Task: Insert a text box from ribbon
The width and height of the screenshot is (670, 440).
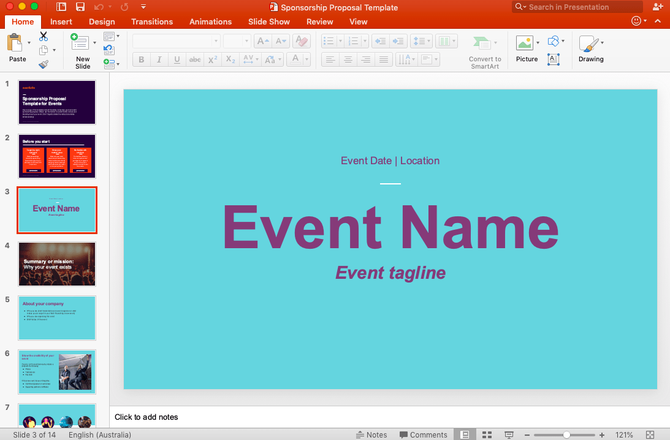Action: 554,59
